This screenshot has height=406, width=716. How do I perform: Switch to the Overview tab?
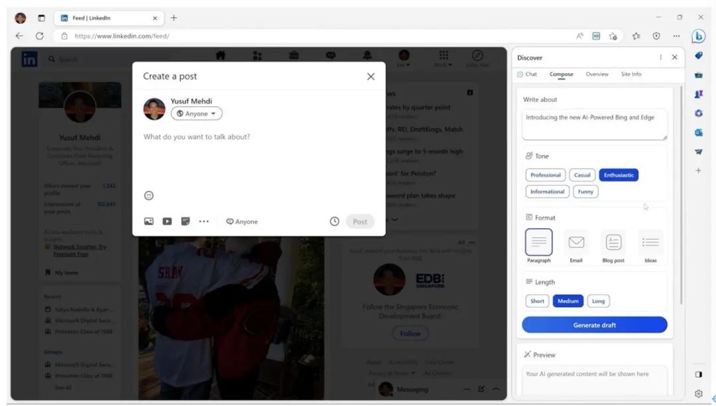[x=597, y=74]
